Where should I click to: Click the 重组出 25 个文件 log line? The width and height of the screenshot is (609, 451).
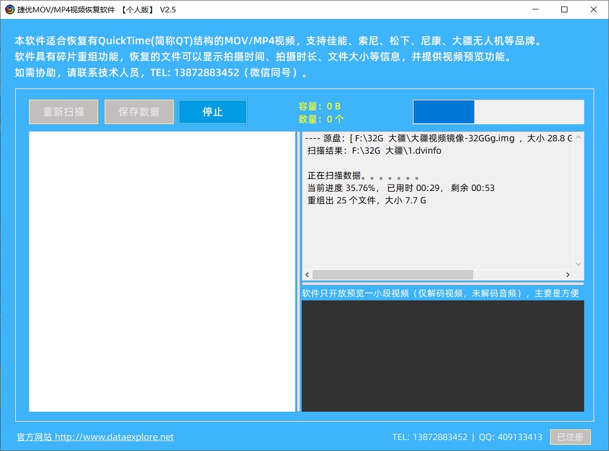tap(367, 200)
